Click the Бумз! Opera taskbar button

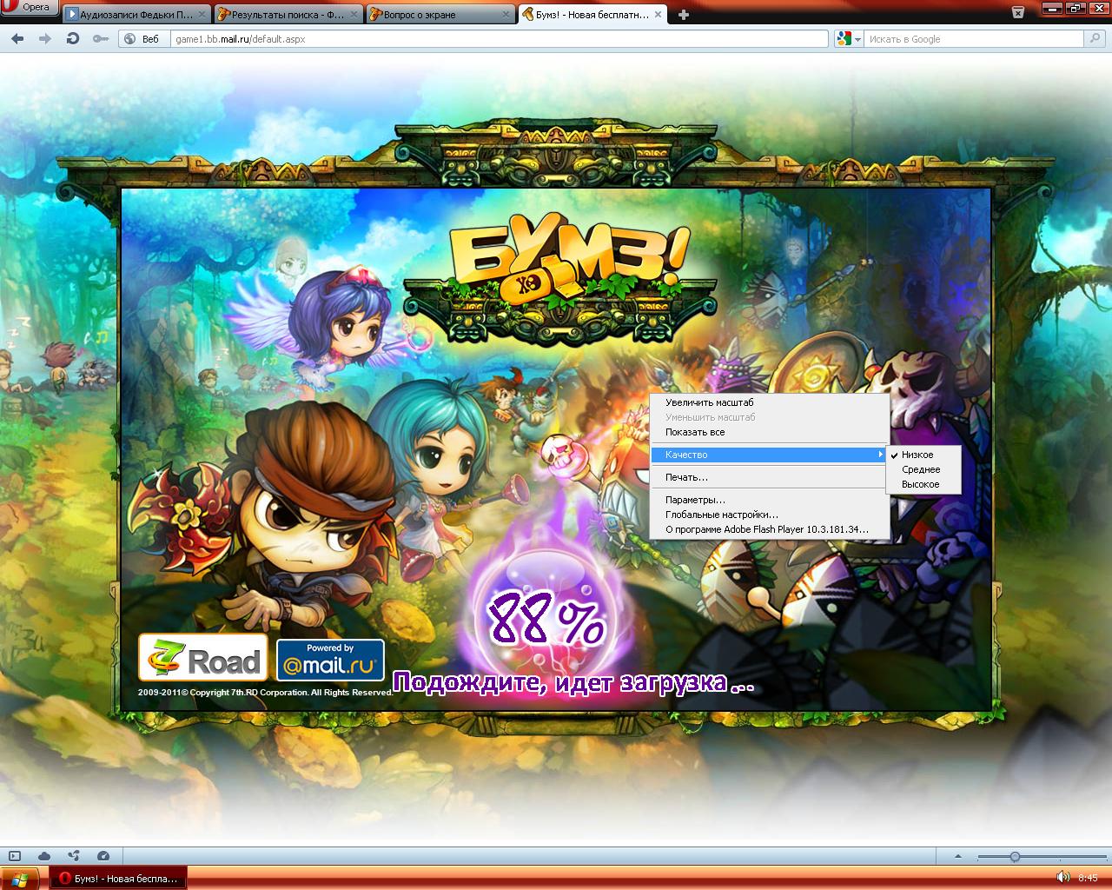tap(119, 879)
